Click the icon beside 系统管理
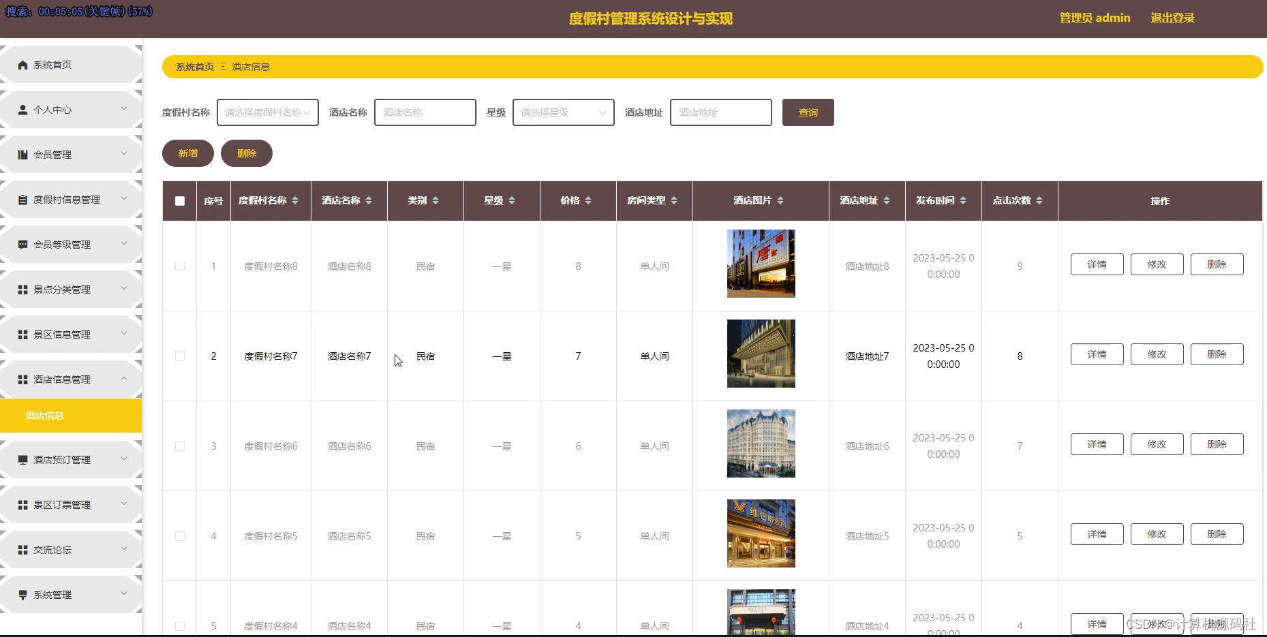This screenshot has height=637, width=1267. coord(22,595)
